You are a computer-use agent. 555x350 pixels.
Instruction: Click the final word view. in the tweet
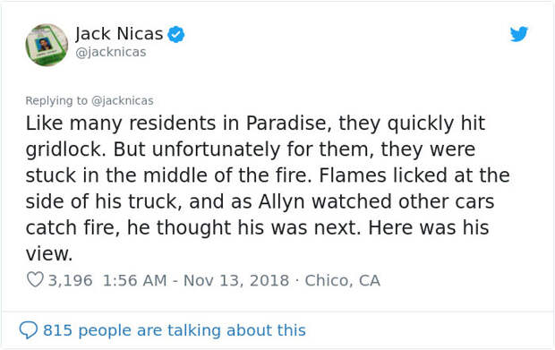(49, 253)
